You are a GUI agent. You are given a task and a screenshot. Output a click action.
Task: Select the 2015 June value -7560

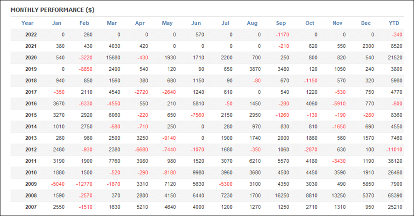click(197, 115)
